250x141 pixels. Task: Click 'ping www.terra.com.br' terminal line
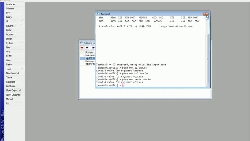[x=136, y=80]
